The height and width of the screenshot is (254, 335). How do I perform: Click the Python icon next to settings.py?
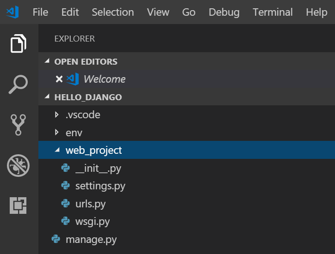[x=65, y=186]
